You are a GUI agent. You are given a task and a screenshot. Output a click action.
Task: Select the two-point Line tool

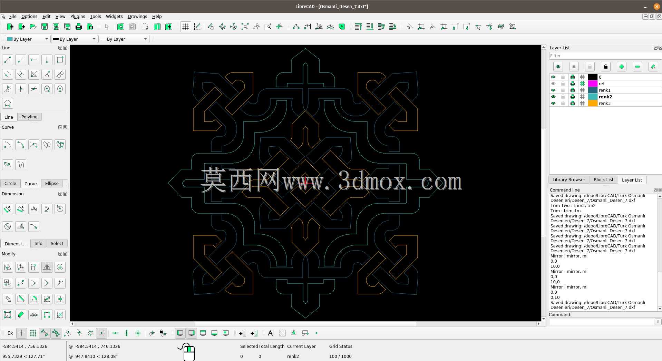8,60
